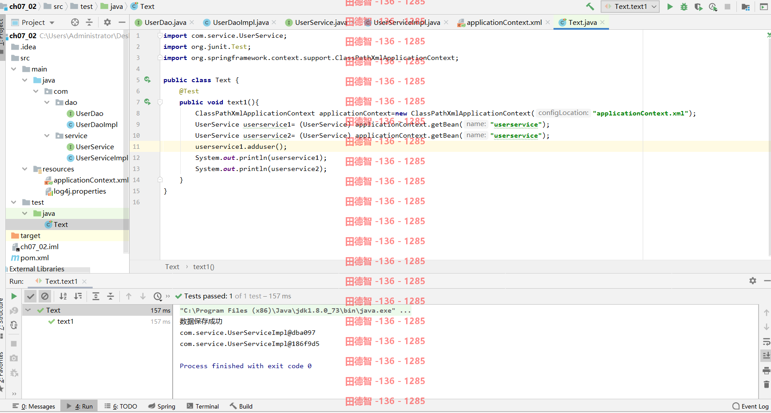
Task: Click the run gutter icon beside class Text
Action: click(x=147, y=80)
